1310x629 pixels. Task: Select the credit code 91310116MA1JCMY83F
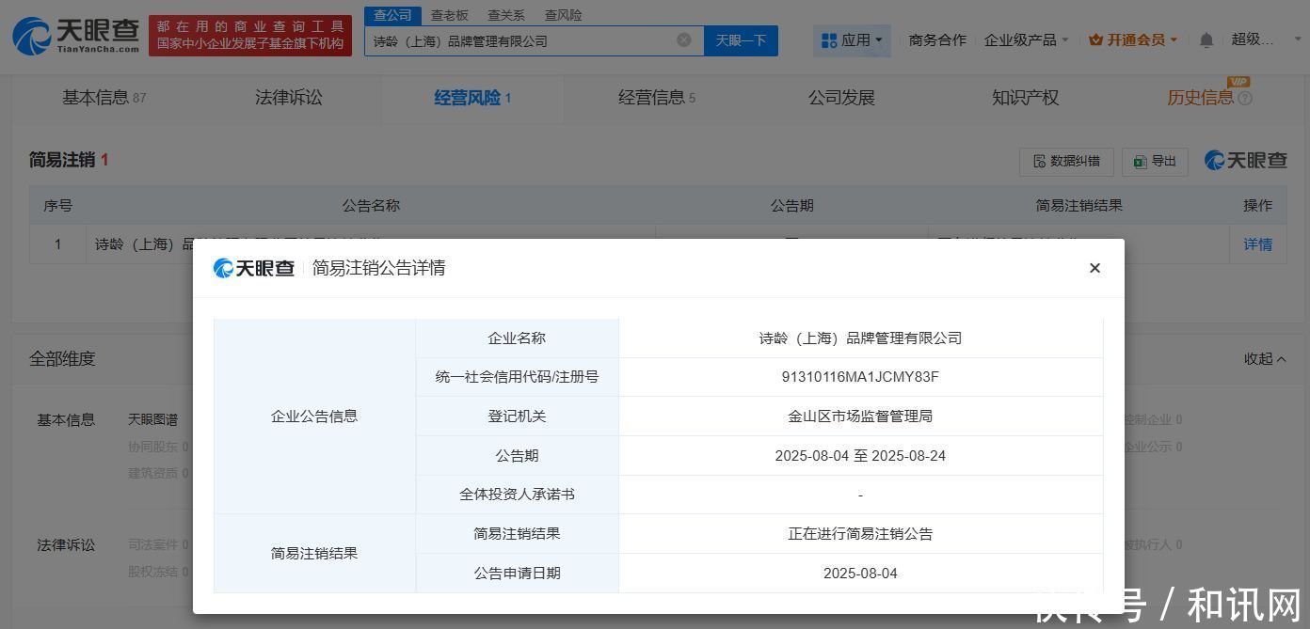860,377
